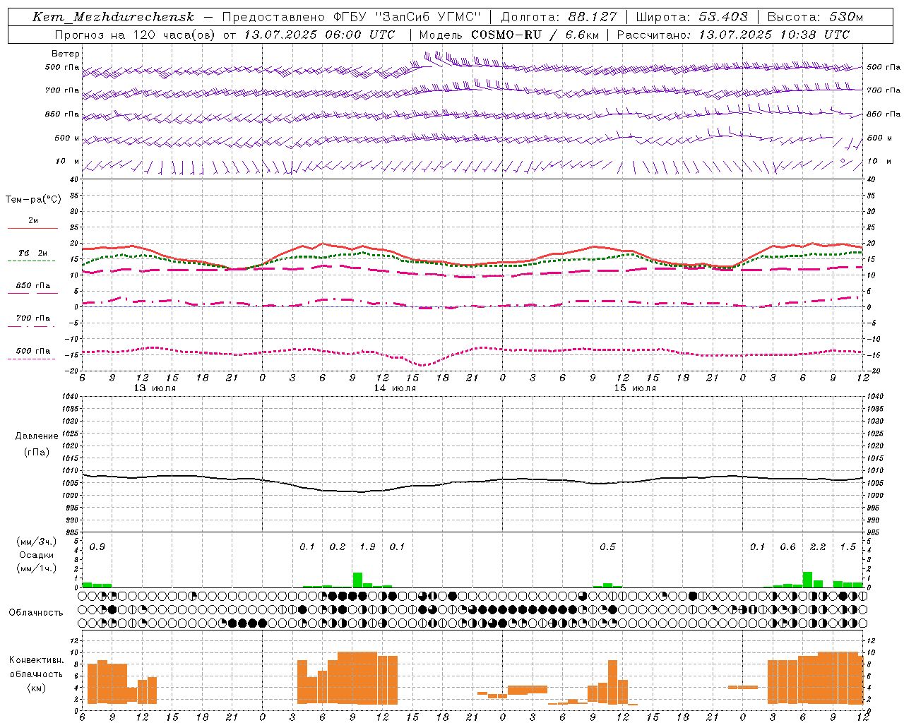Click the (гПа) unit under Давление

[36, 453]
